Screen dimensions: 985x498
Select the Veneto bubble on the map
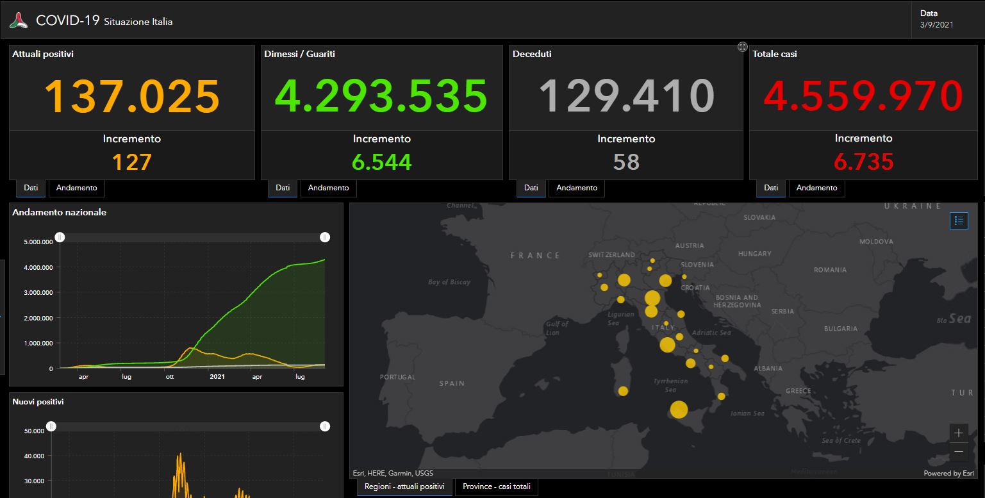pos(665,281)
